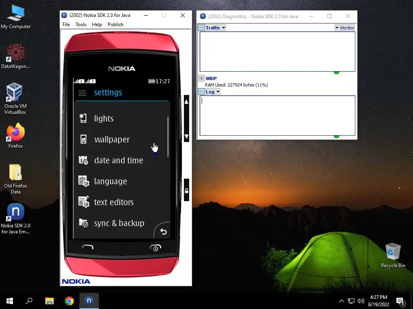Viewport: 413px width, 309px height.
Task: Open the wallpaper setting
Action: 121,139
